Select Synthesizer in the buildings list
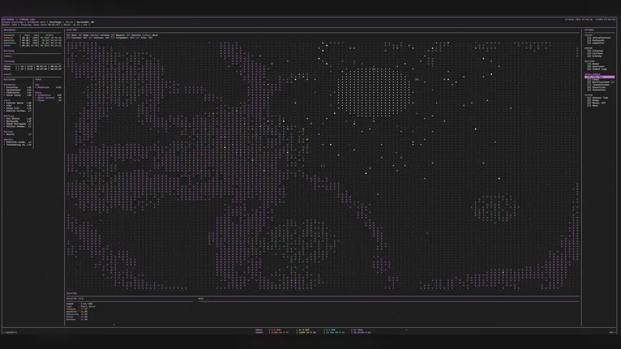This screenshot has height=349, width=621. coord(17,90)
